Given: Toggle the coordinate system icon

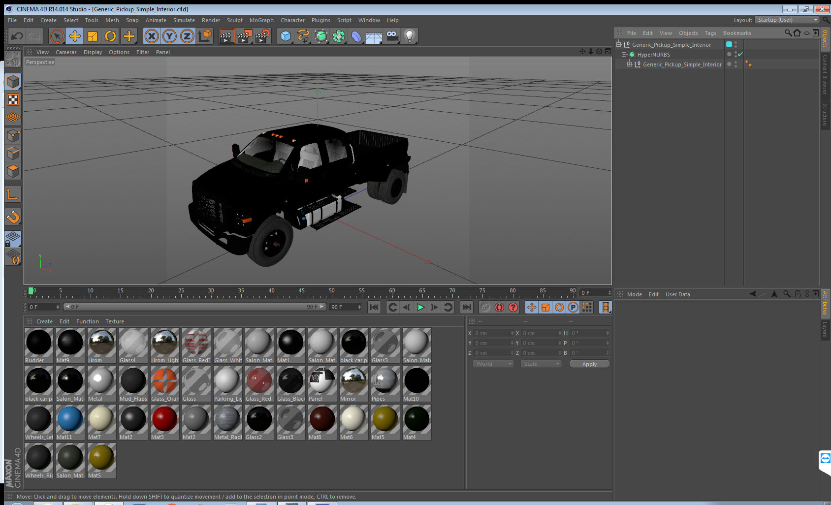Looking at the screenshot, I should pos(205,36).
